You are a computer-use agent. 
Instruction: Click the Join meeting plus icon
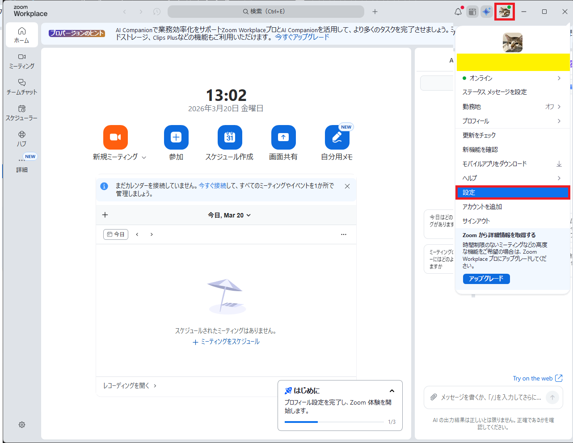click(x=176, y=137)
